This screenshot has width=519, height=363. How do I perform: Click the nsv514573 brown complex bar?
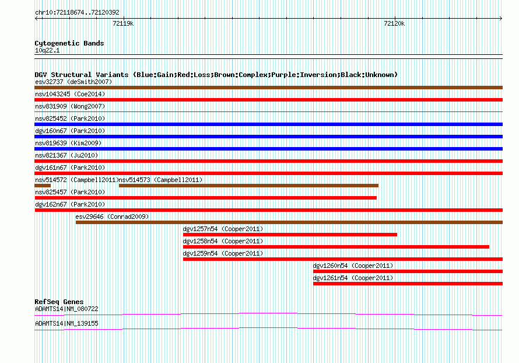point(248,186)
